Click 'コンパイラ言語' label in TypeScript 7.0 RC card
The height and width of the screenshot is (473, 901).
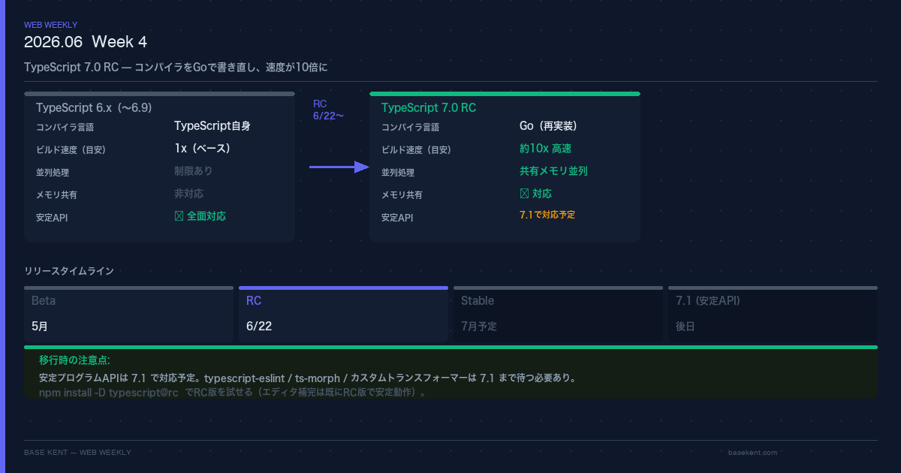click(x=411, y=128)
